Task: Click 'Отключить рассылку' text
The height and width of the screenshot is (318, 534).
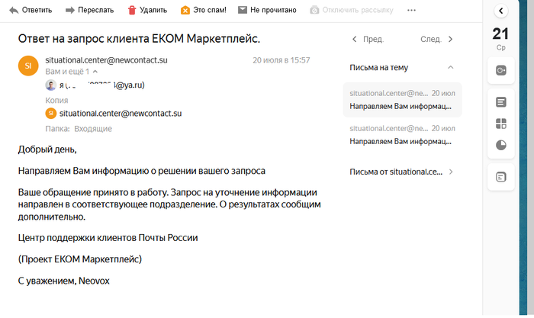Action: [x=358, y=10]
